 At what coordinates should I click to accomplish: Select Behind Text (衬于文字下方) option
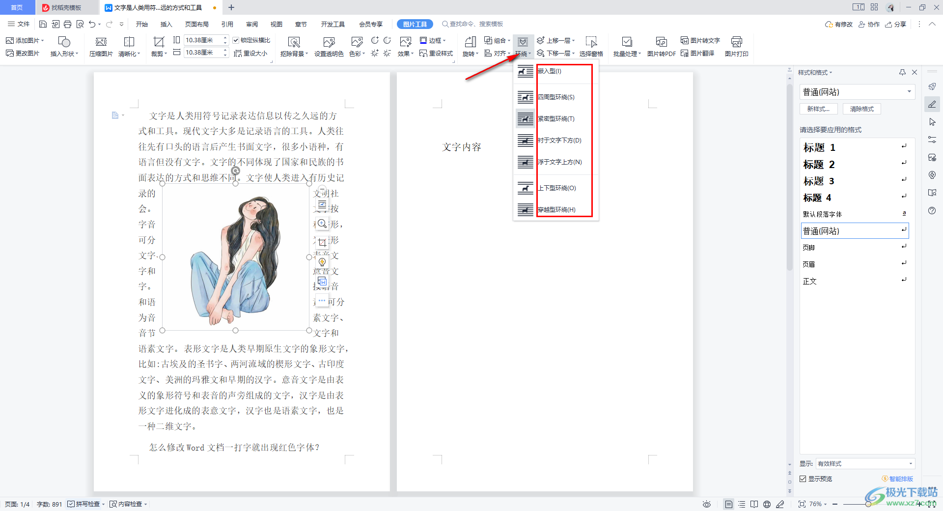555,141
